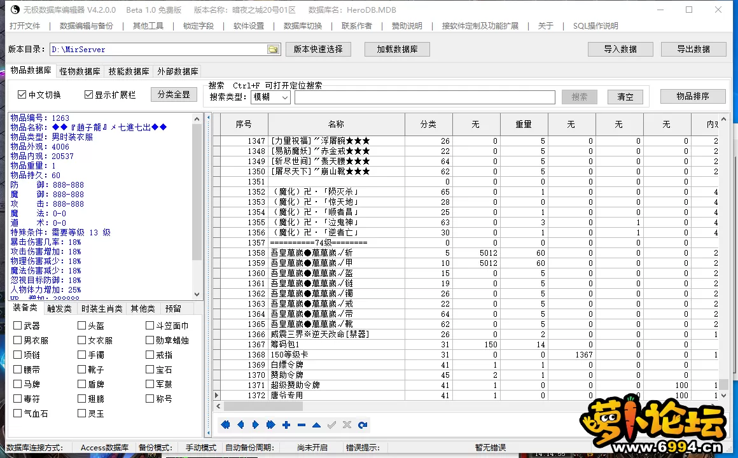Select row 1371 超级赞助令牌

(469, 385)
